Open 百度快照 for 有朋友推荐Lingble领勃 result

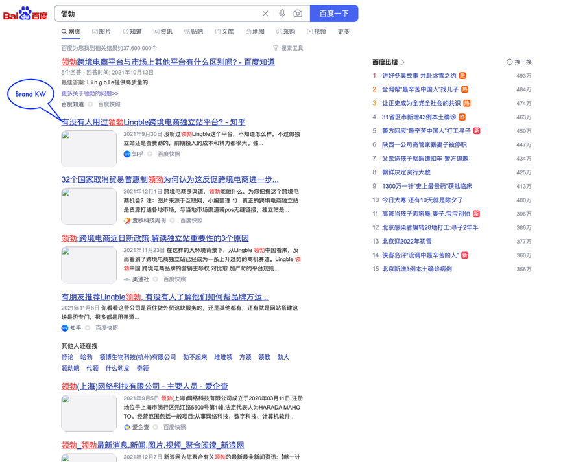(x=106, y=328)
